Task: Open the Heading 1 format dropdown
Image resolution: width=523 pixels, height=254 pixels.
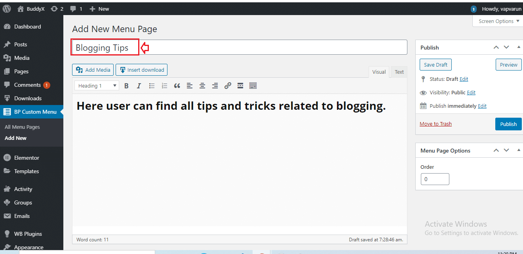Action: click(x=97, y=86)
